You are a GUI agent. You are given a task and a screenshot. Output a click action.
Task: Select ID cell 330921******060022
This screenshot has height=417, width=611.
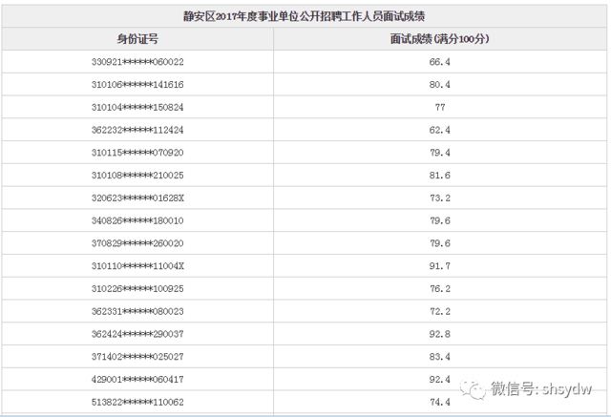tap(137, 62)
